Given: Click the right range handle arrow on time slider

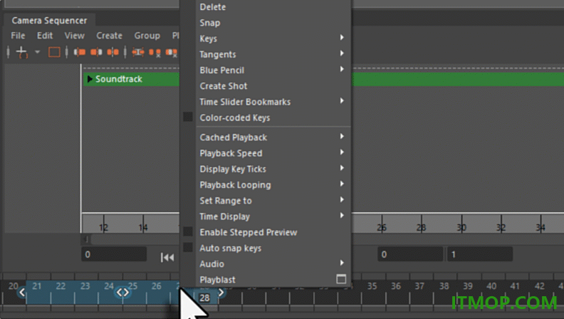Looking at the screenshot, I should [221, 293].
